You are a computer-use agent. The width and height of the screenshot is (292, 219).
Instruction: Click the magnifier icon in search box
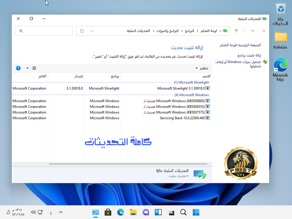[21, 31]
